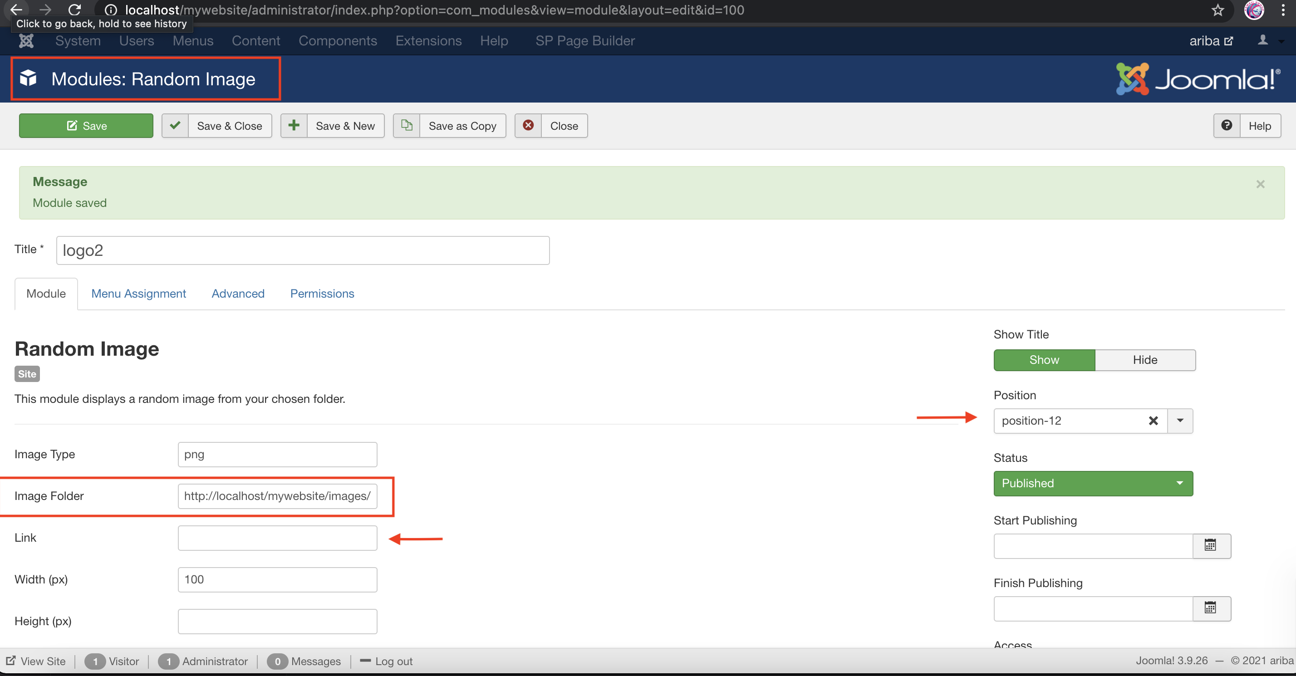
Task: Bookmark this page with the star icon
Action: point(1217,10)
